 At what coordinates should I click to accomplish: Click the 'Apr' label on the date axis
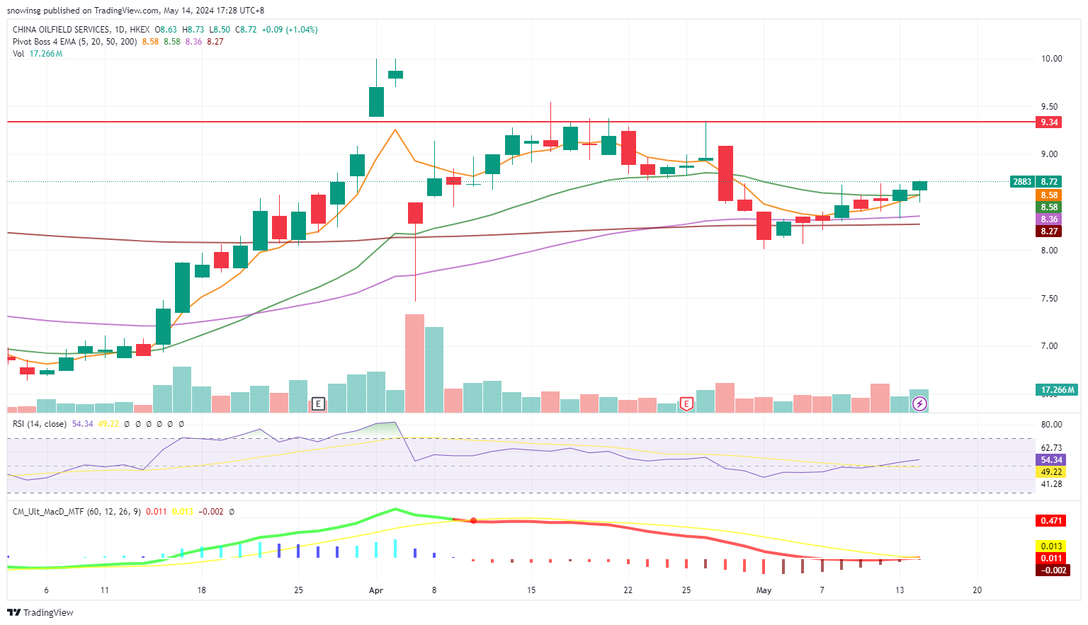(376, 590)
